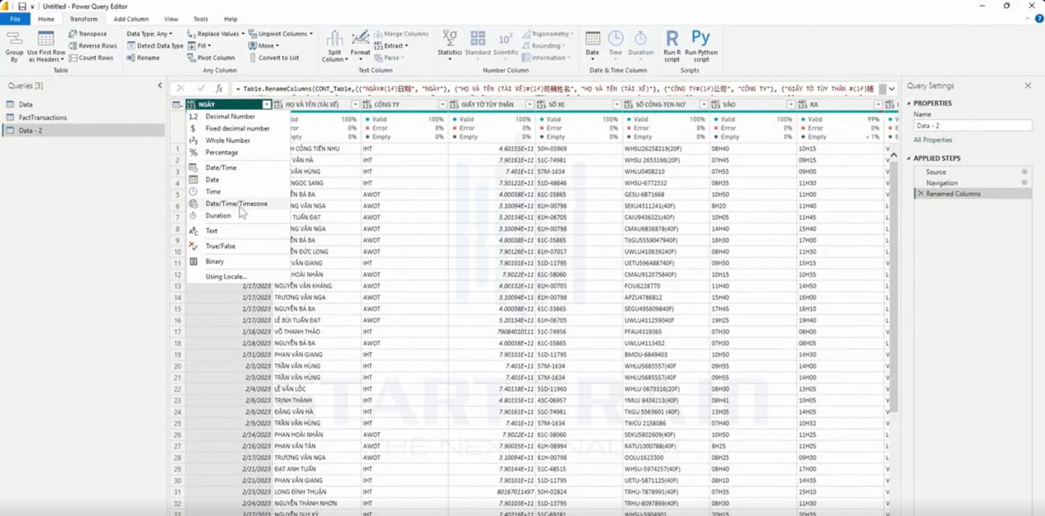Click the Group By icon

tap(14, 46)
